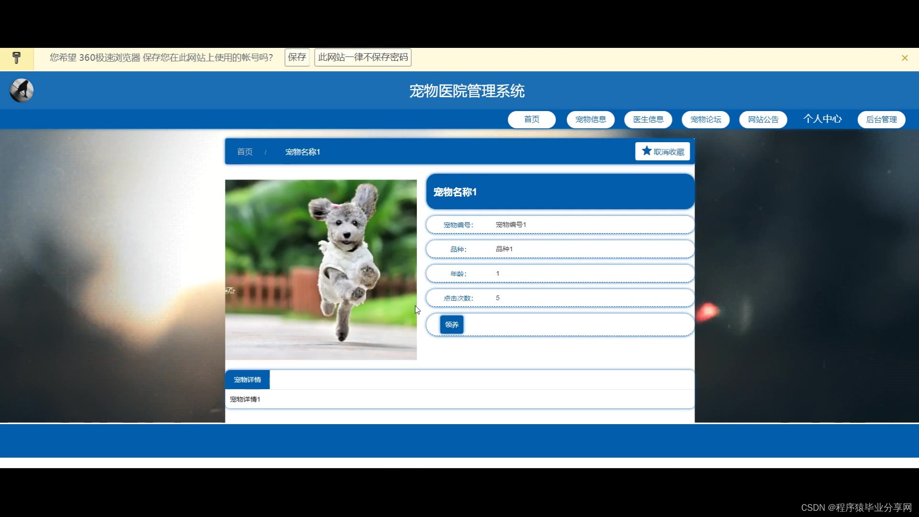This screenshot has height=517, width=919.
Task: Close the password save notification bar
Action: pos(904,58)
